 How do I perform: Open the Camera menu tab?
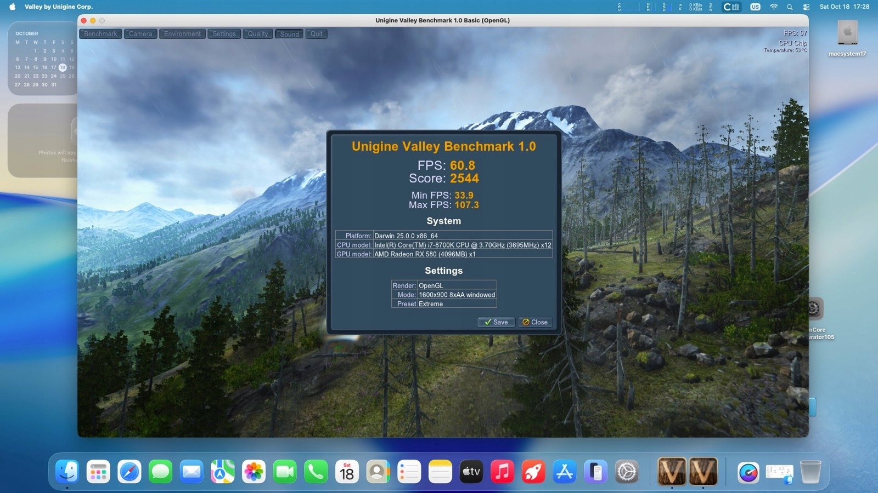[140, 34]
